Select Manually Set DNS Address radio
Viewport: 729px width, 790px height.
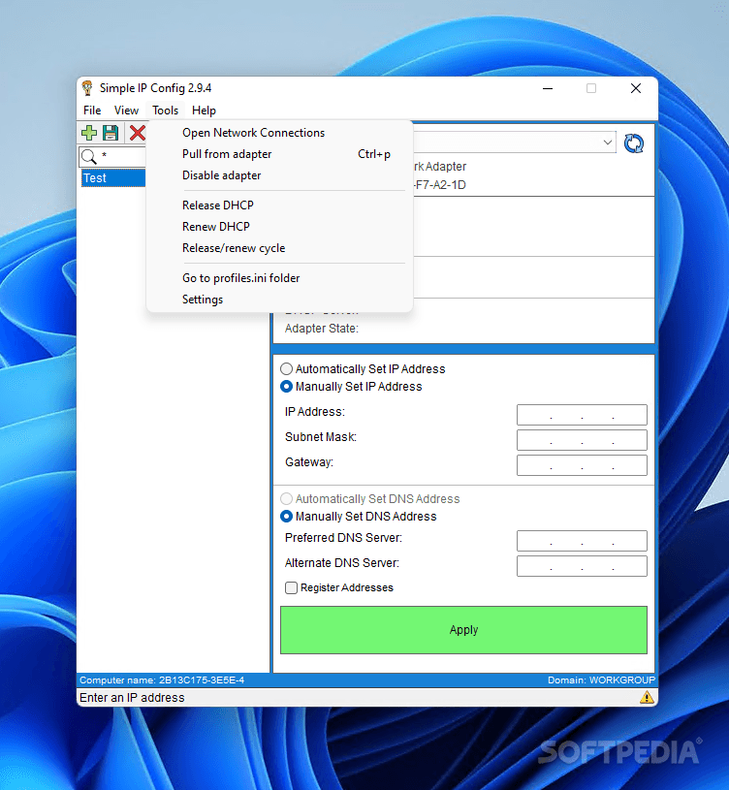[286, 517]
